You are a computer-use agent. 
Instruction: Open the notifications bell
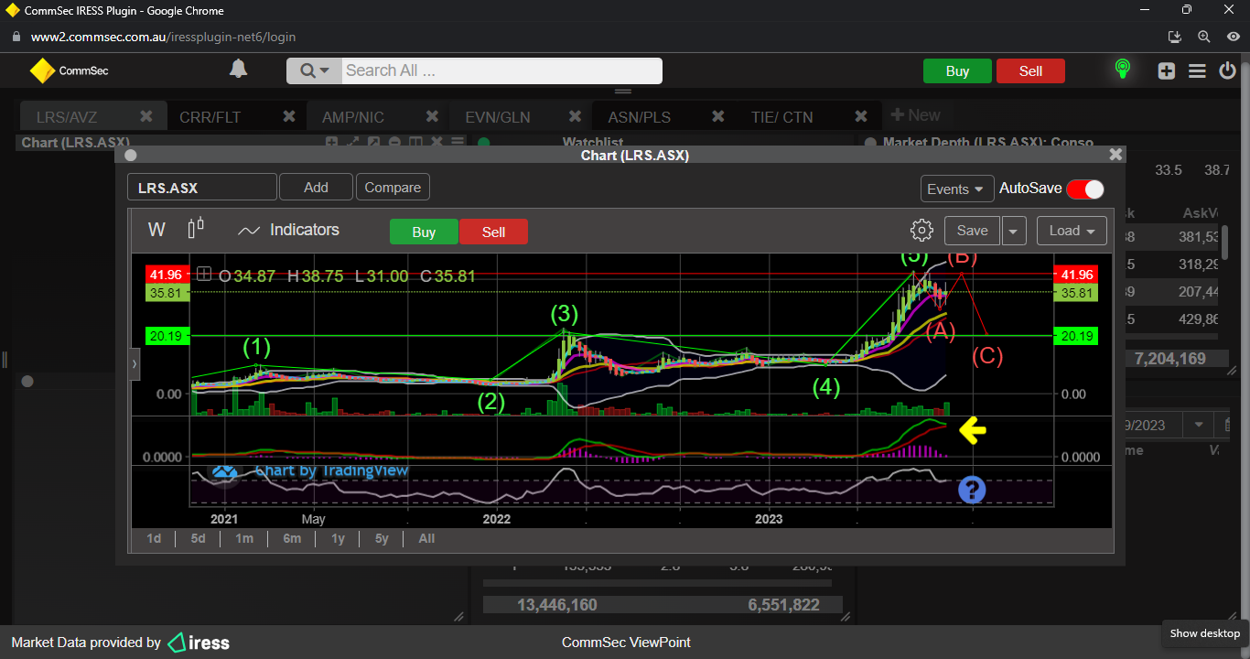click(238, 69)
